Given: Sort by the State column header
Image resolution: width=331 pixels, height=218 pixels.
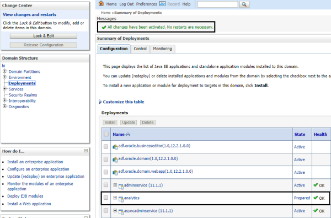Looking at the screenshot, I should point(300,134).
